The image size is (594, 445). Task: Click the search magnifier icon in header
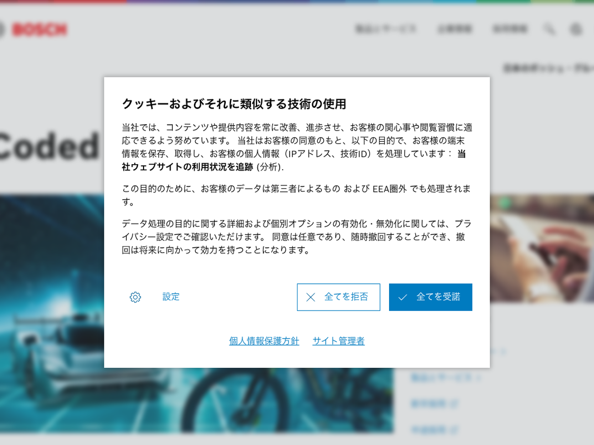tap(549, 29)
